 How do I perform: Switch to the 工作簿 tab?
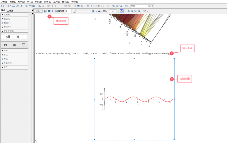point(11,11)
